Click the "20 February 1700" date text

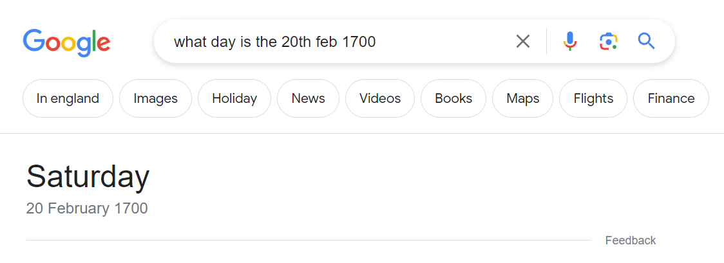[87, 208]
